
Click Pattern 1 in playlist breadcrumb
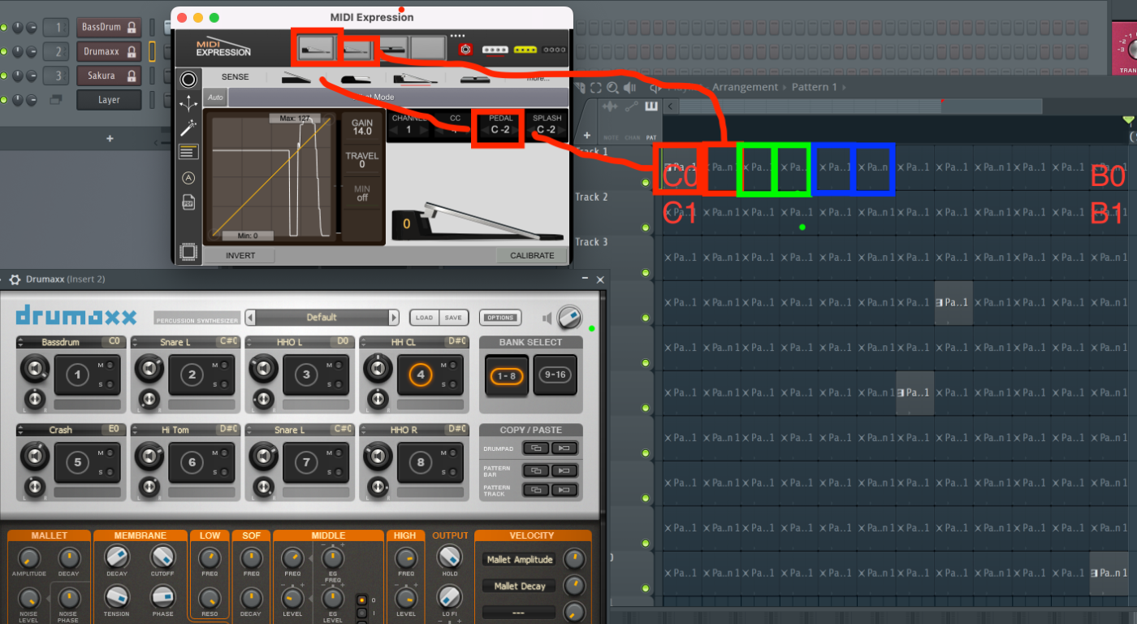point(815,87)
